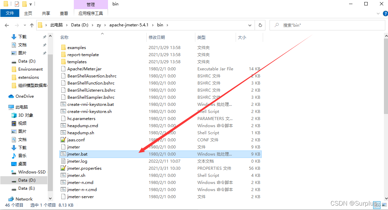This screenshot has height=210, width=388.
Task: Open extensions folder in sidebar
Action: click(x=28, y=77)
